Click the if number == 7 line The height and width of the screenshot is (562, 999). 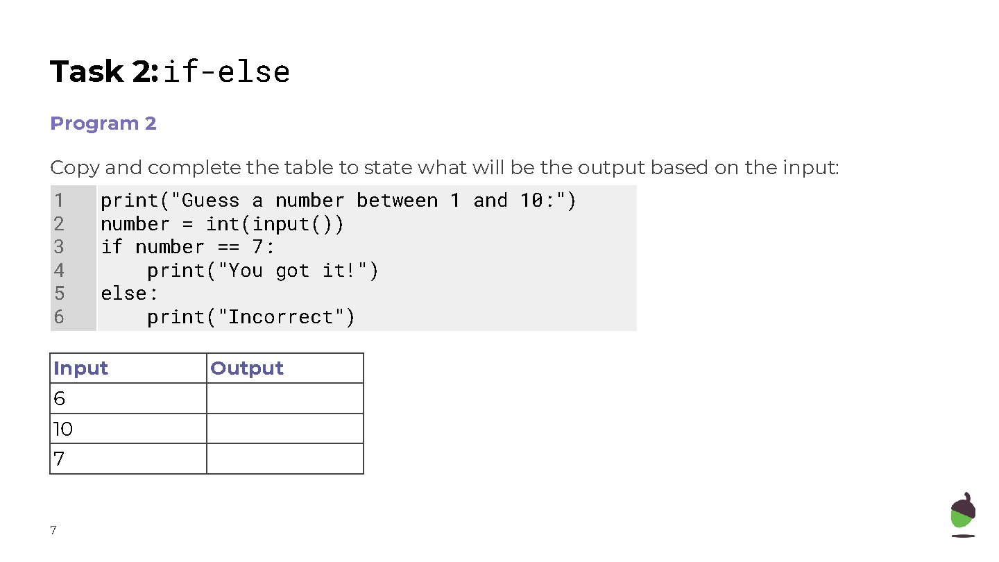coord(188,247)
